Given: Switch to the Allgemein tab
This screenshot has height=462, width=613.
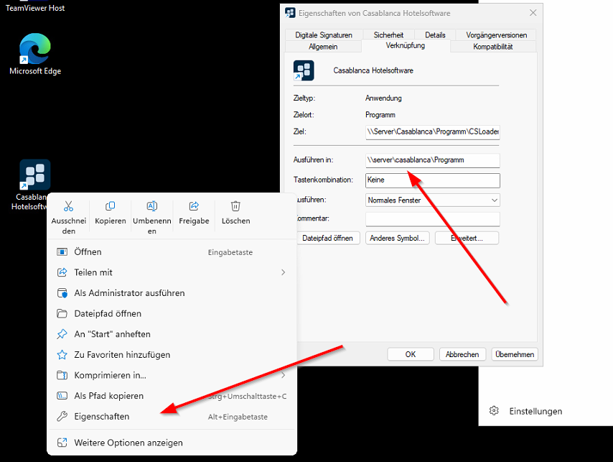Looking at the screenshot, I should (x=323, y=47).
